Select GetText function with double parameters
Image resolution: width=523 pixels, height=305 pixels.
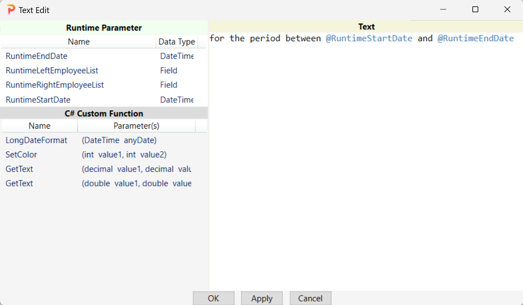(x=104, y=183)
